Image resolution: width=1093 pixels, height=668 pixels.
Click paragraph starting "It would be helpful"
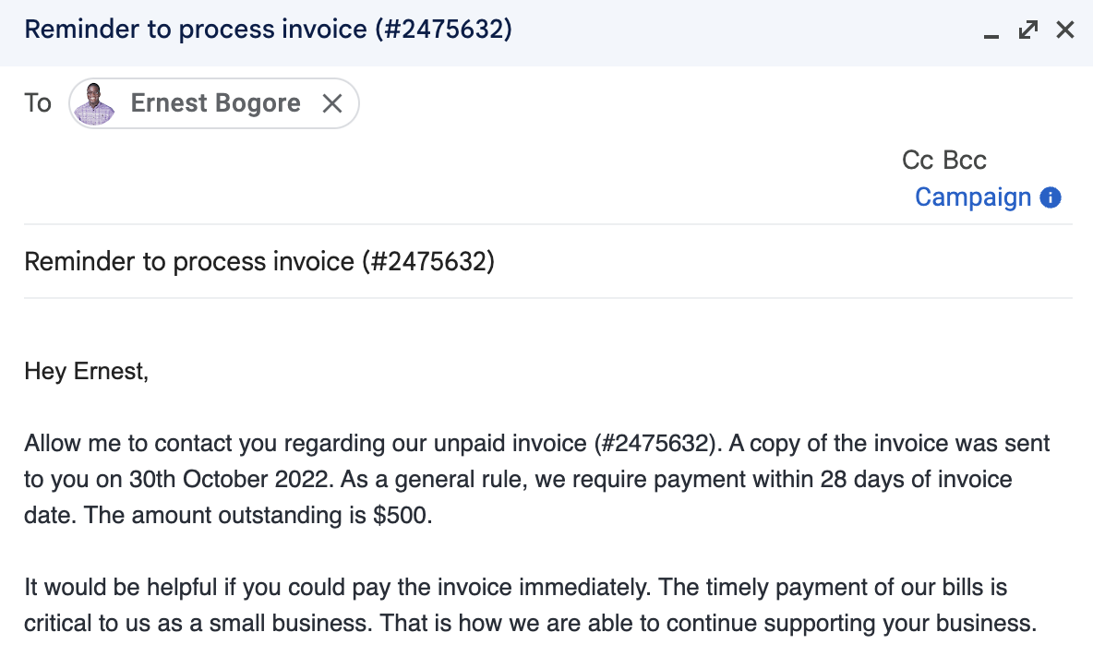coord(531,605)
